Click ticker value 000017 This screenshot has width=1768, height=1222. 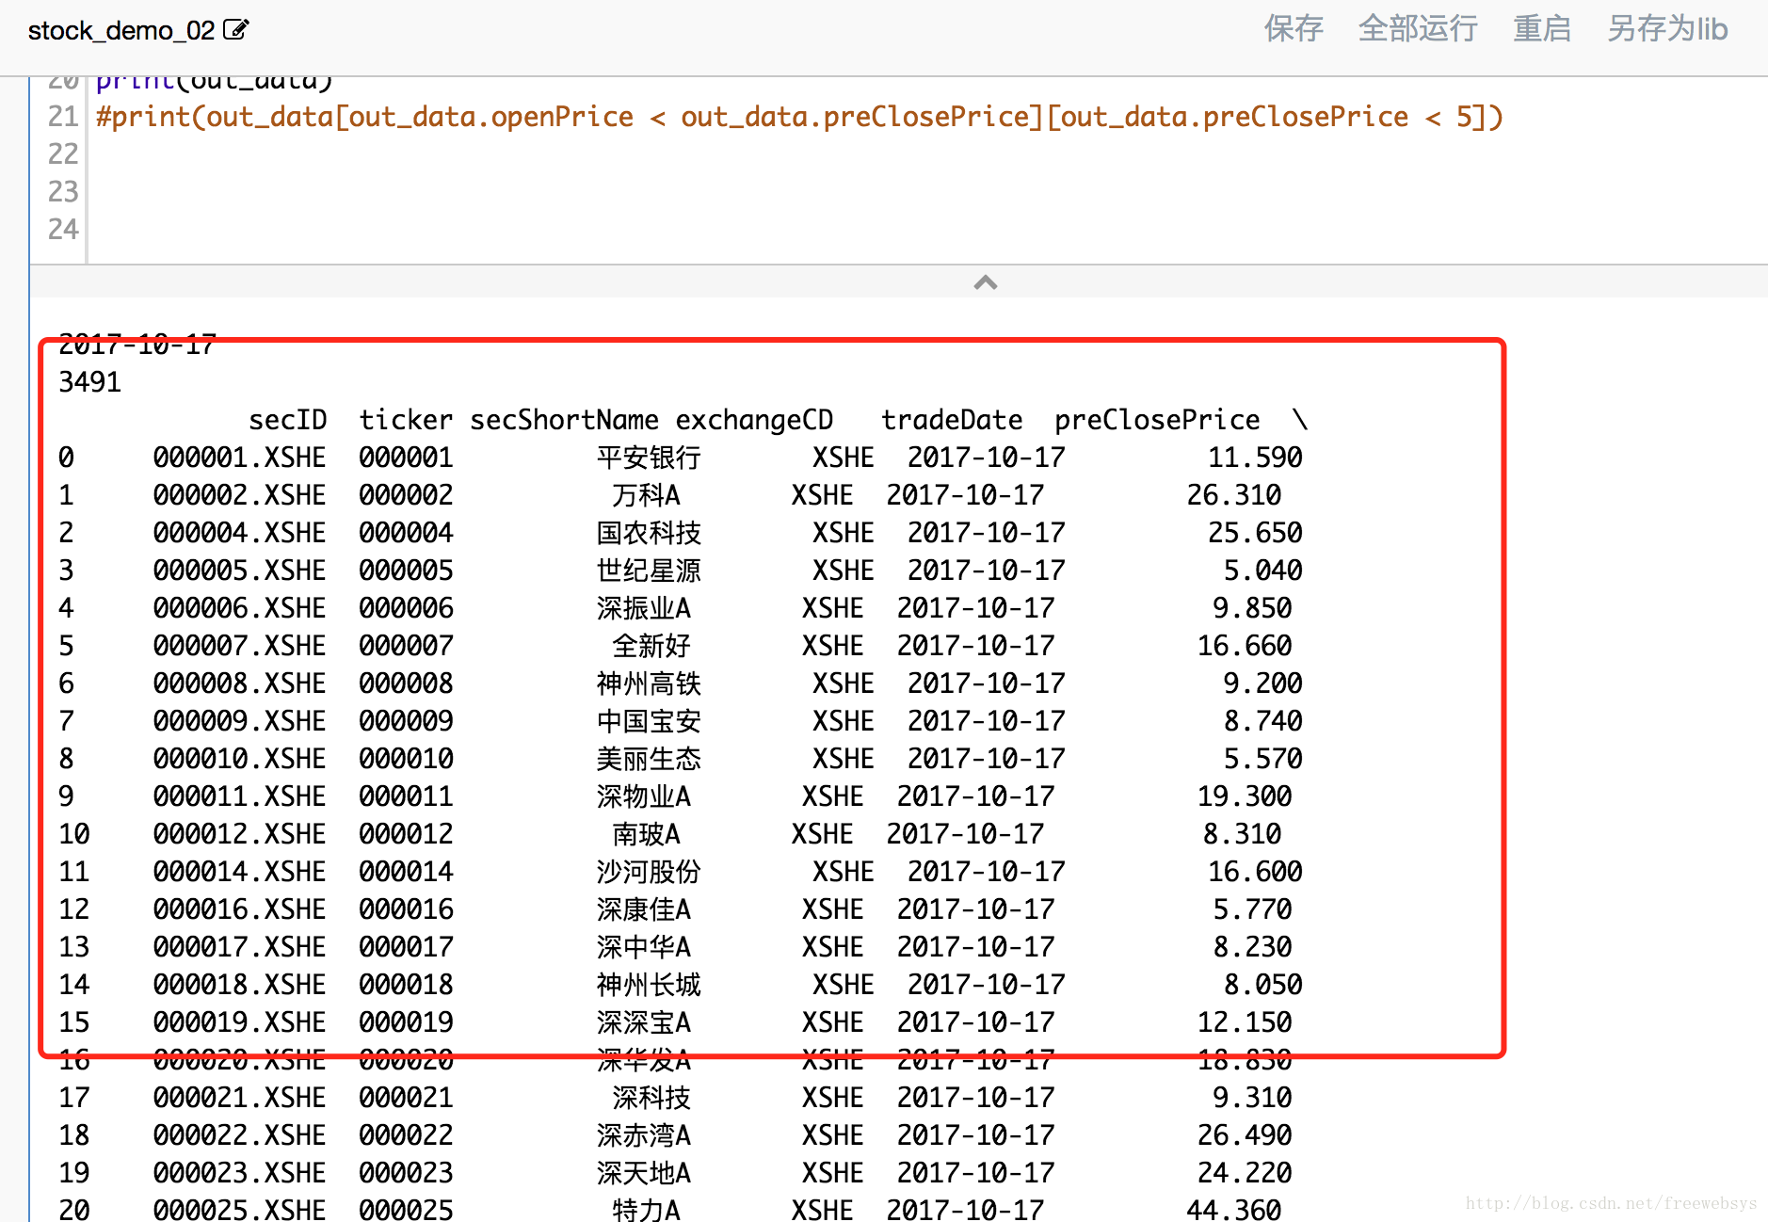(x=406, y=947)
